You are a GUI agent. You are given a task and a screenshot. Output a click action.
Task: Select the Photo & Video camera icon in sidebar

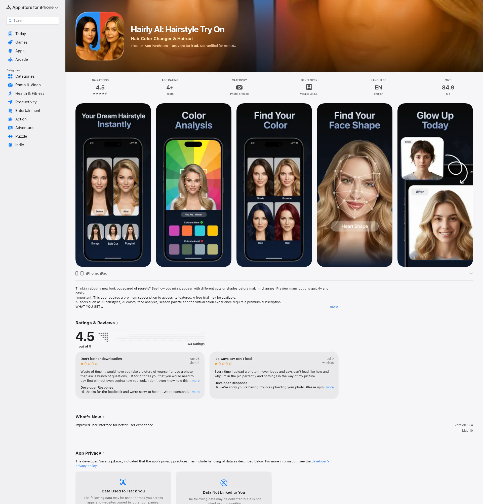(10, 85)
